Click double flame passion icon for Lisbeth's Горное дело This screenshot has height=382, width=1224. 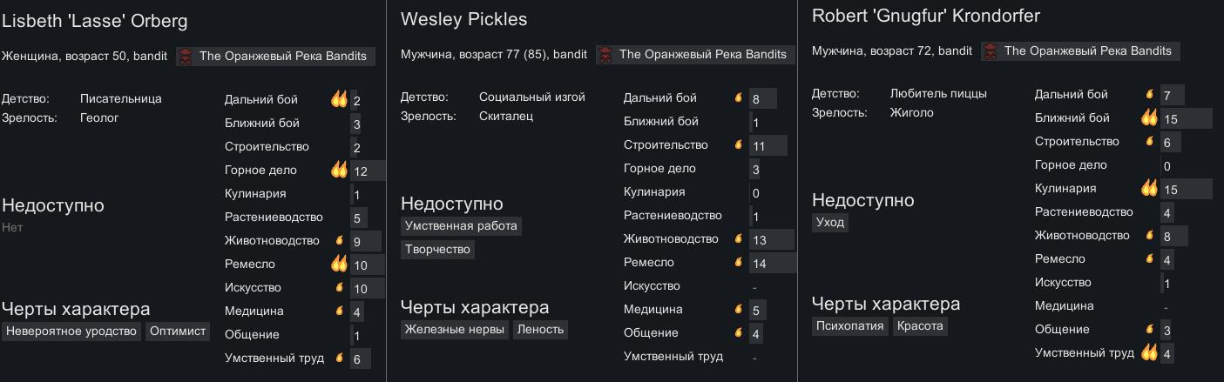click(x=339, y=170)
